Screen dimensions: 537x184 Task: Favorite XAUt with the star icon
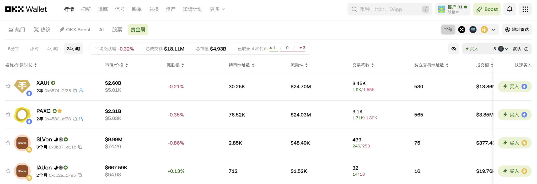[8, 86]
